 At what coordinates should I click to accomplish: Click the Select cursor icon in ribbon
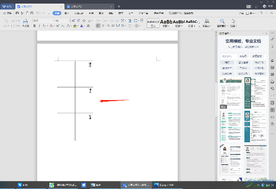pos(233,21)
